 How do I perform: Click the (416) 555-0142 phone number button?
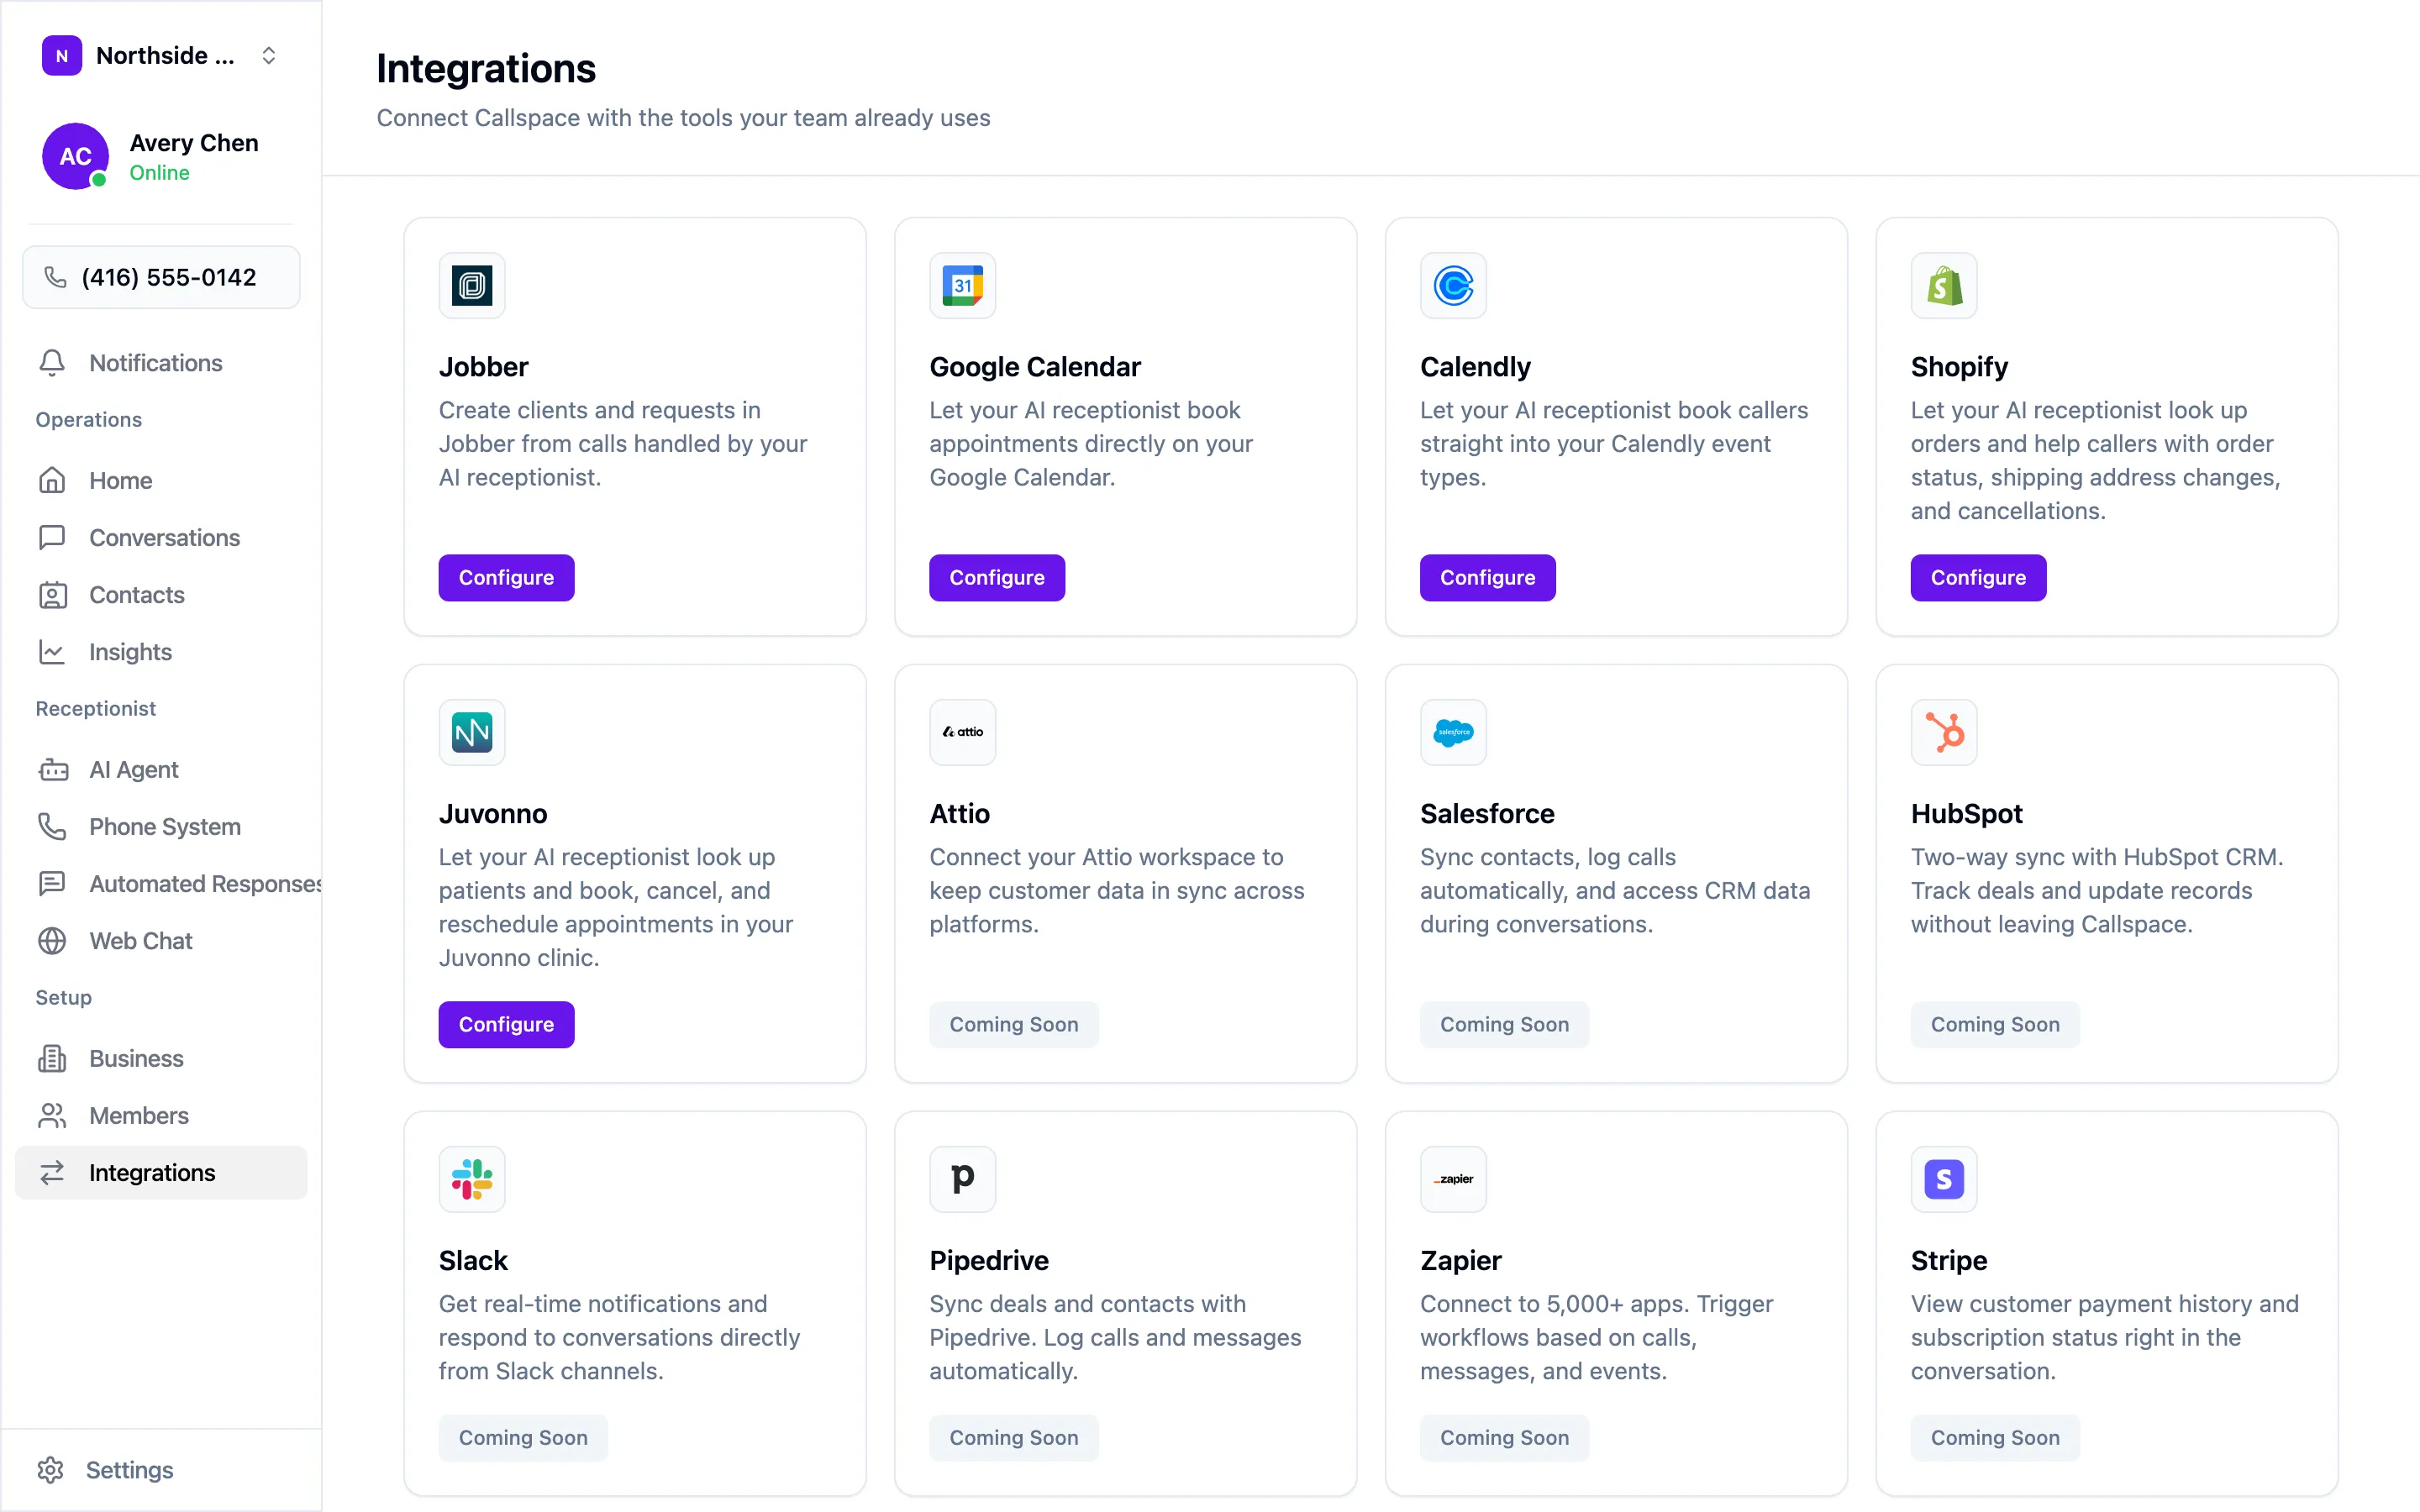[161, 277]
